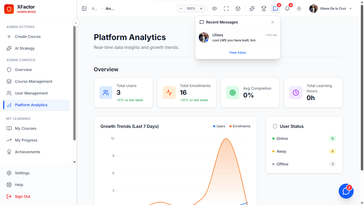Click the Total Enrollments activity icon
The height and width of the screenshot is (205, 364).
coord(169,93)
